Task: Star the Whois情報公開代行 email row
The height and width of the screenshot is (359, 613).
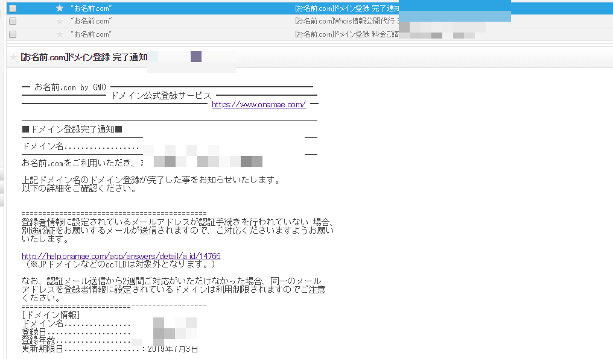Action: (59, 21)
